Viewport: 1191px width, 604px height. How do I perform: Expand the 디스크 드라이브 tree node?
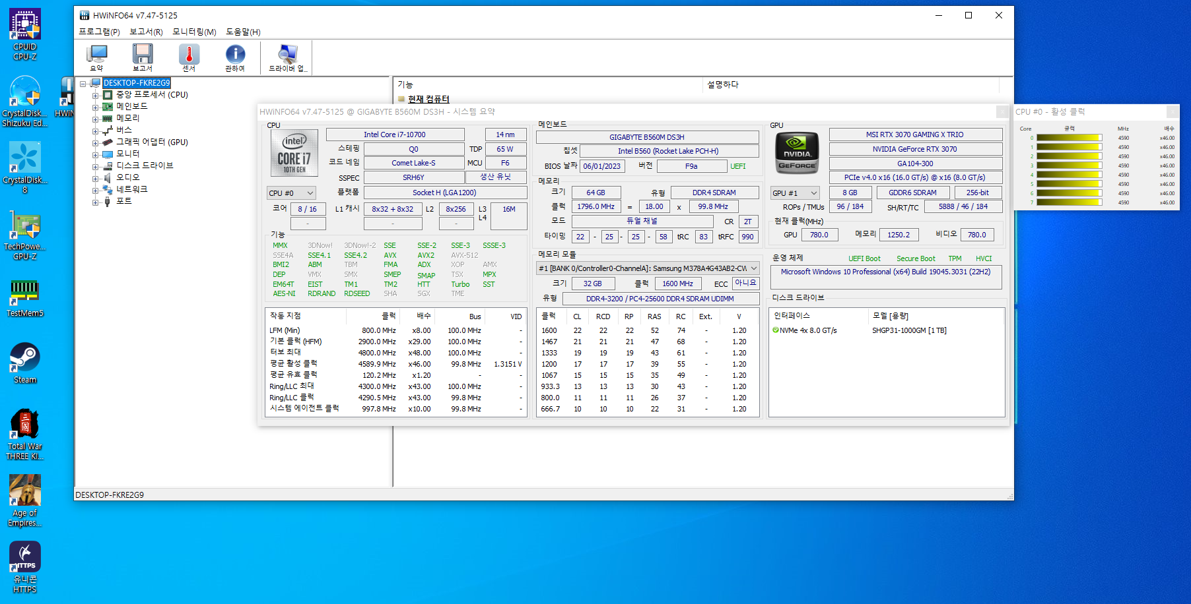(96, 167)
